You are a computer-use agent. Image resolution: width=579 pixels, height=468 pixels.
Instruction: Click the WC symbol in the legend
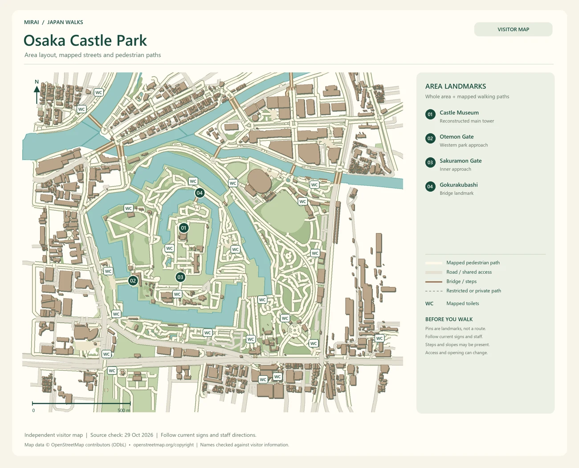point(429,304)
